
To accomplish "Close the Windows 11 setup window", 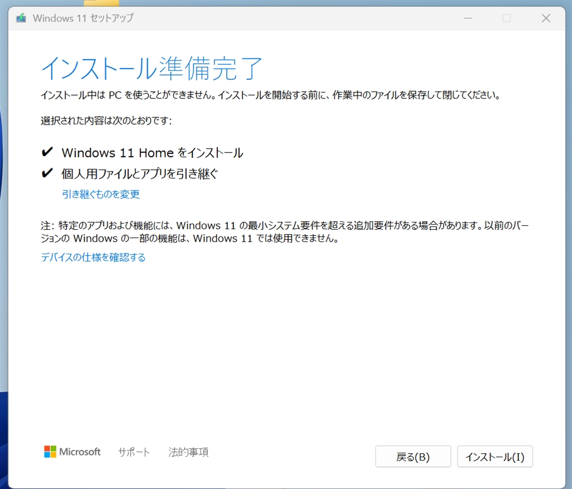I will click(546, 18).
